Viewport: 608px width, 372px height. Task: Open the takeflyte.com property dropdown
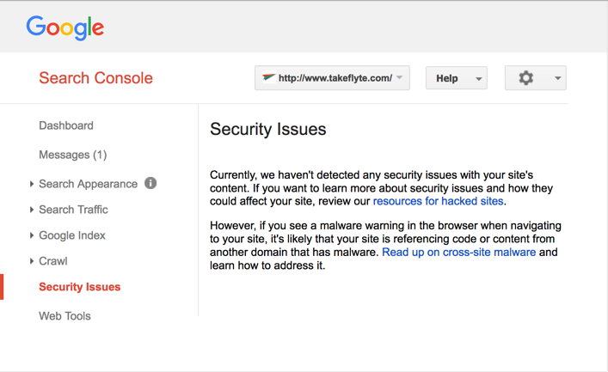pos(332,78)
